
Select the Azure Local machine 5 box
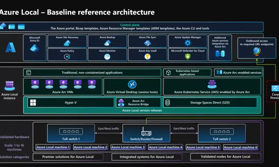(203, 147)
